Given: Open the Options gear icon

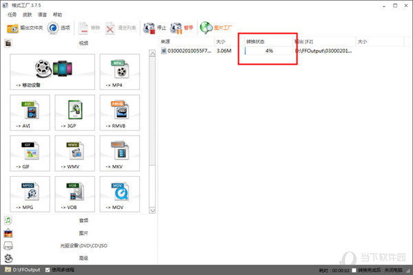Looking at the screenshot, I should (53, 28).
